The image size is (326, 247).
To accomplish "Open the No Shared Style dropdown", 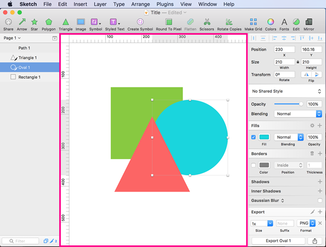I will (287, 91).
